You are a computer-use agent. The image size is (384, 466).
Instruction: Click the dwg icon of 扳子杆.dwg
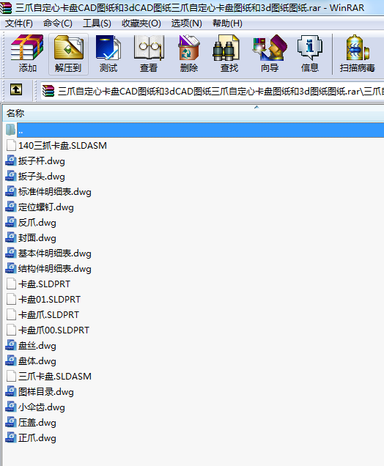click(11, 160)
